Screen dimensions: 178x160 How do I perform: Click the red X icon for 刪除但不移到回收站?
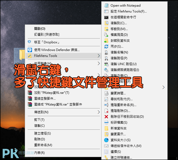pyautogui.click(x=106, y=117)
